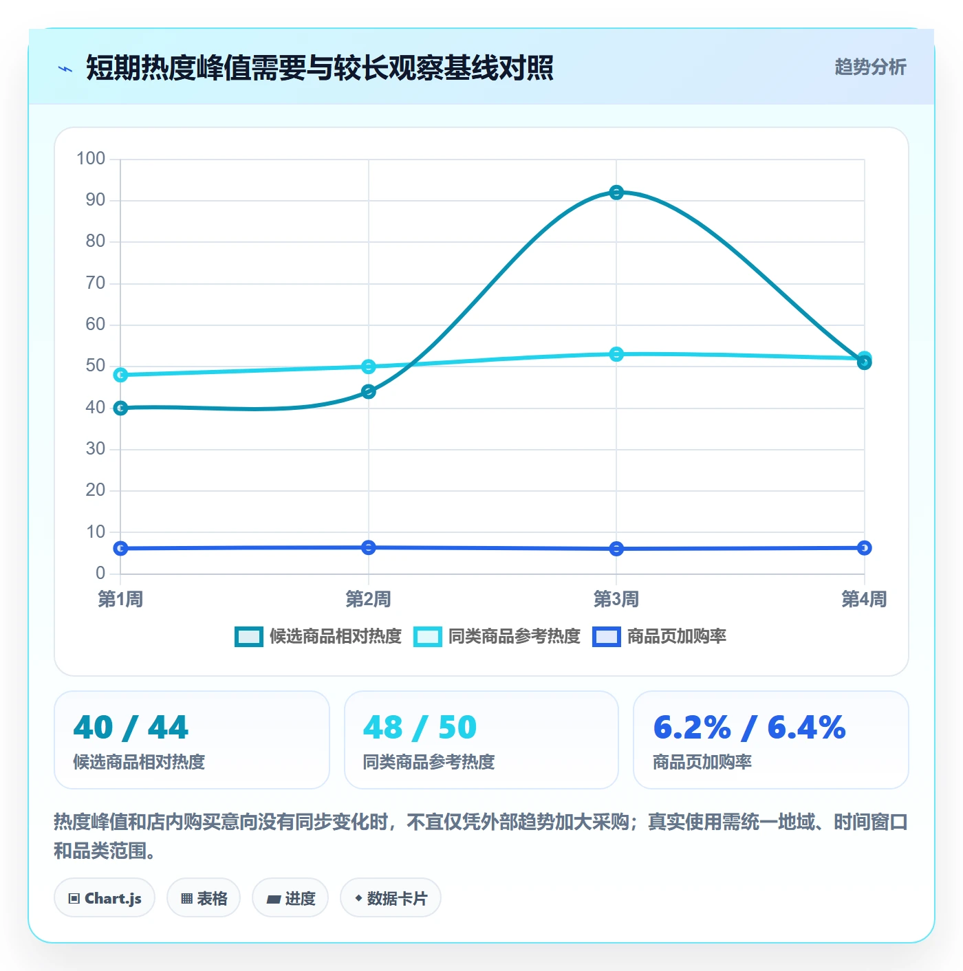Click the card label 候选商品相对热度 under 40 / 44
The height and width of the screenshot is (971, 963).
click(139, 762)
